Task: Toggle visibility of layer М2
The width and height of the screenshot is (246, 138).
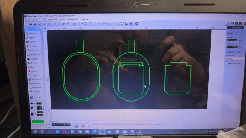Action: tap(61, 125)
